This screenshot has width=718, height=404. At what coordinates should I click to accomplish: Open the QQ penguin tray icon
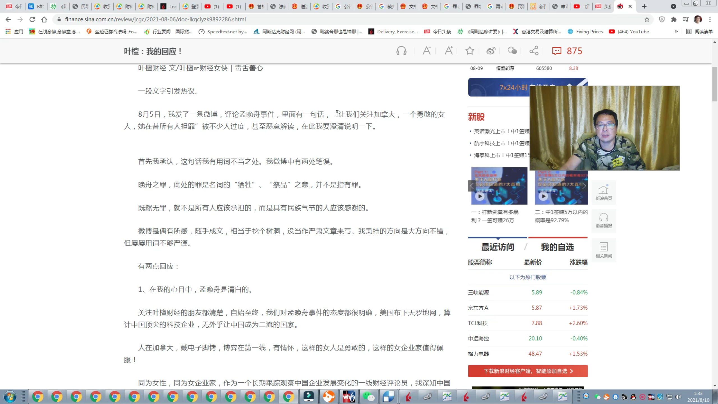pos(633,397)
